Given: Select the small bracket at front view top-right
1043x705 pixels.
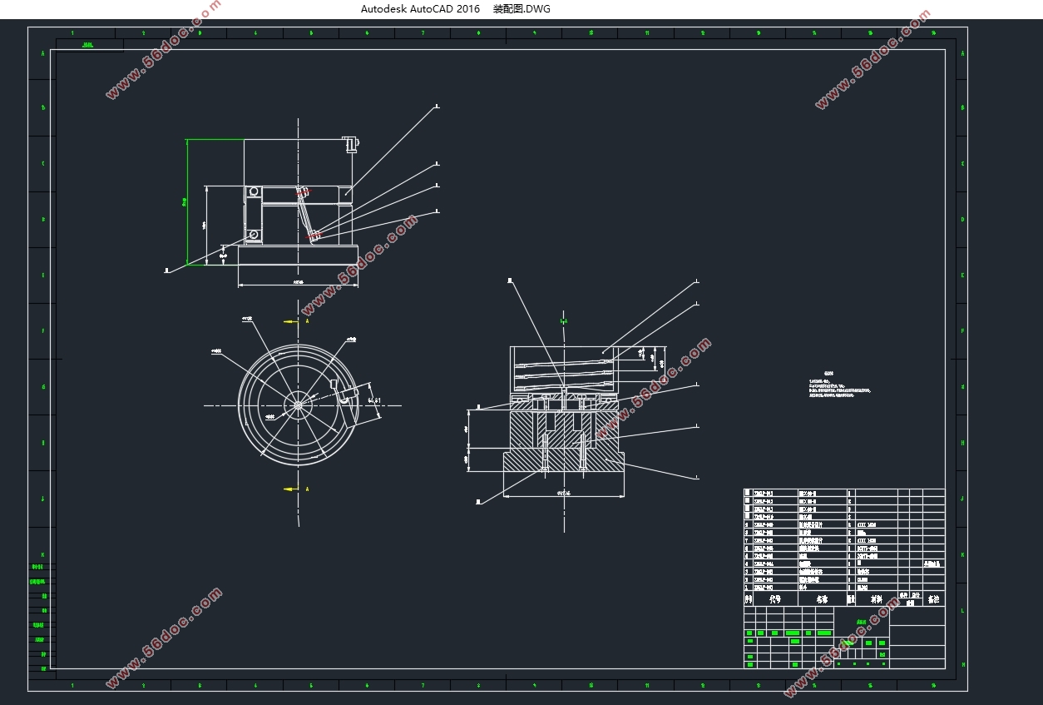Looking at the screenshot, I should pyautogui.click(x=351, y=144).
